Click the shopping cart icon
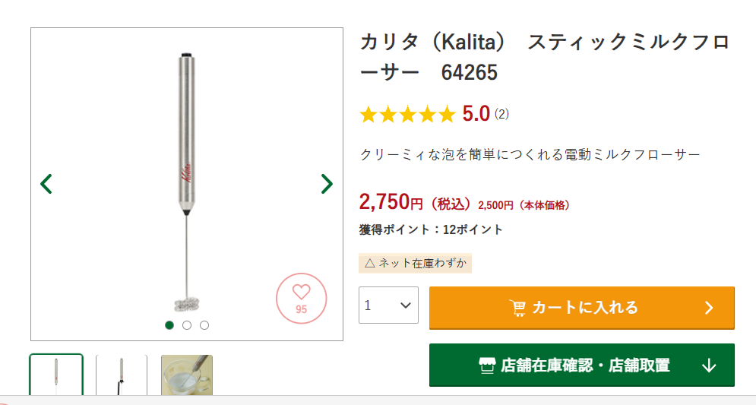The width and height of the screenshot is (756, 405). pyautogui.click(x=517, y=308)
